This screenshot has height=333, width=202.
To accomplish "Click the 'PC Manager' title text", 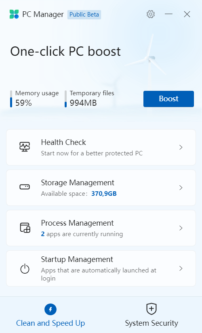I will click(43, 15).
